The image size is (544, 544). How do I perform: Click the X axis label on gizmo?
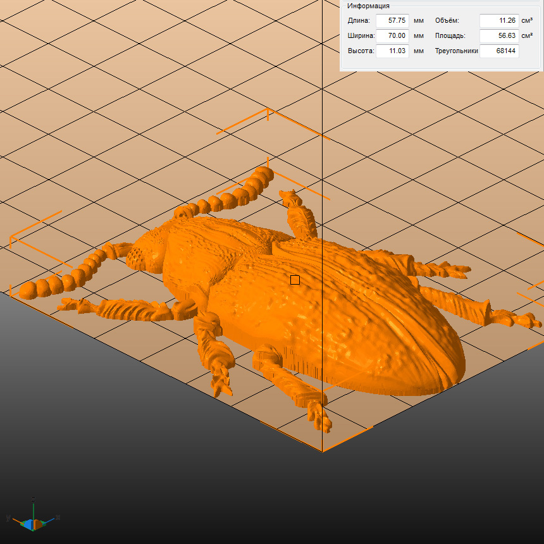tap(58, 517)
